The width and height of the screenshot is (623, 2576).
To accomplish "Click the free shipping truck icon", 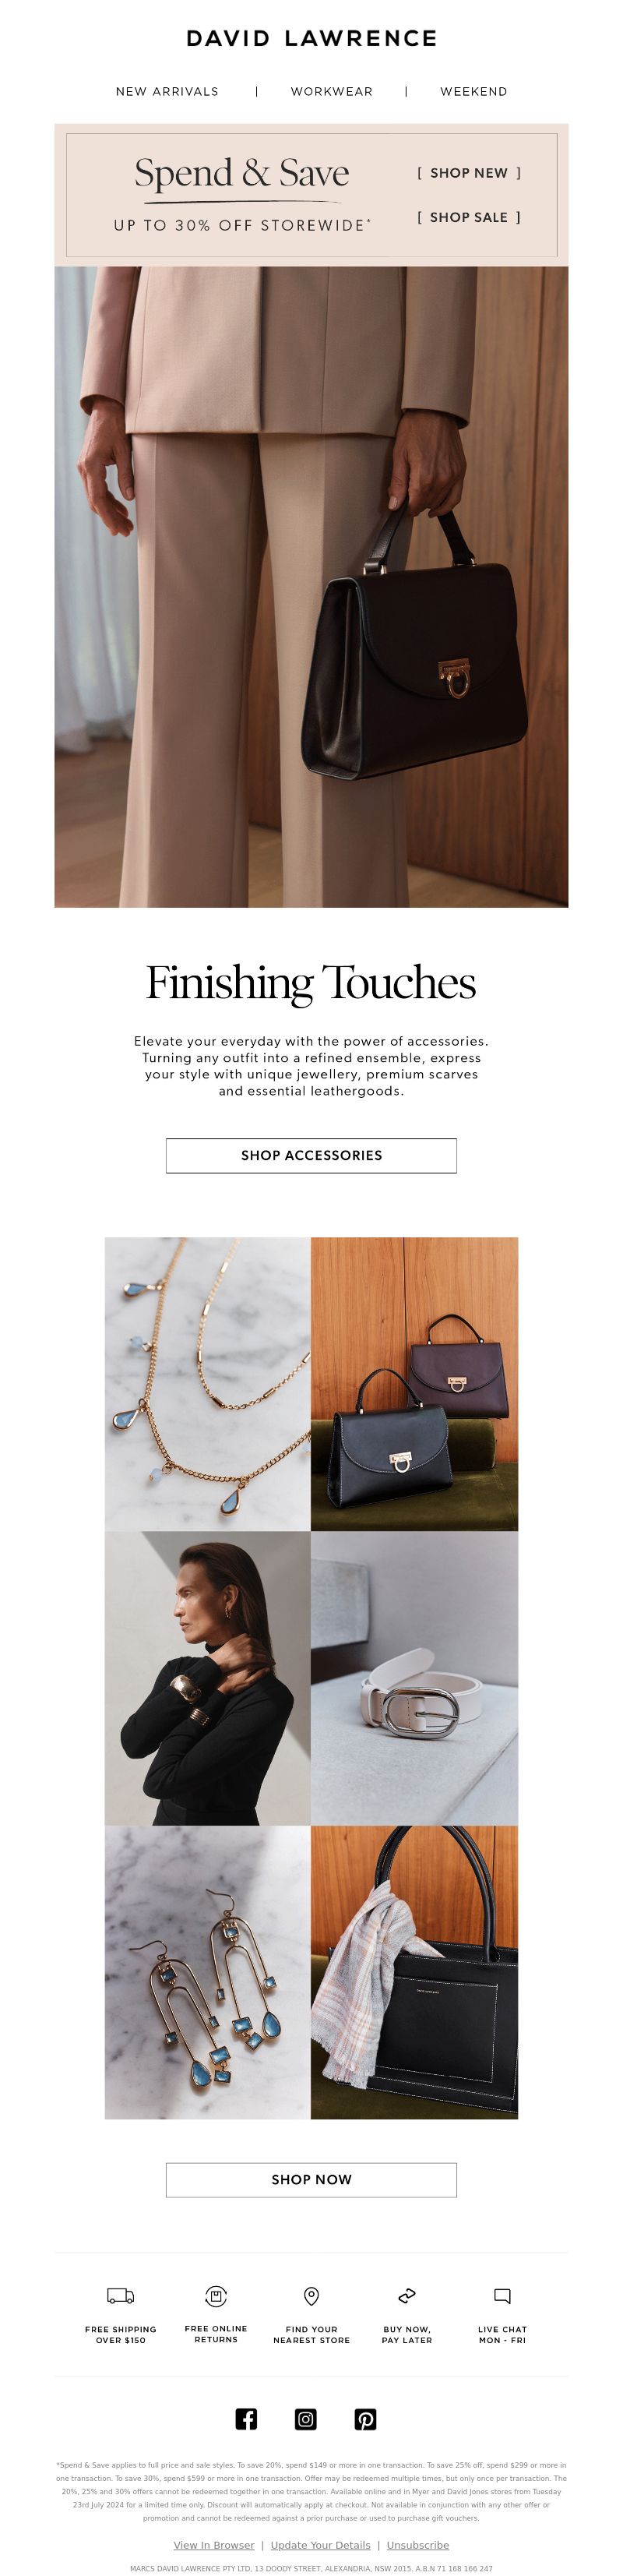I will [x=120, y=2295].
